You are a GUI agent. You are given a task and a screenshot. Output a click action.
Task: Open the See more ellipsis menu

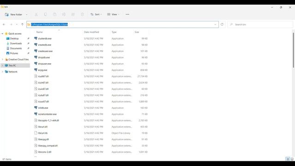coord(127,14)
